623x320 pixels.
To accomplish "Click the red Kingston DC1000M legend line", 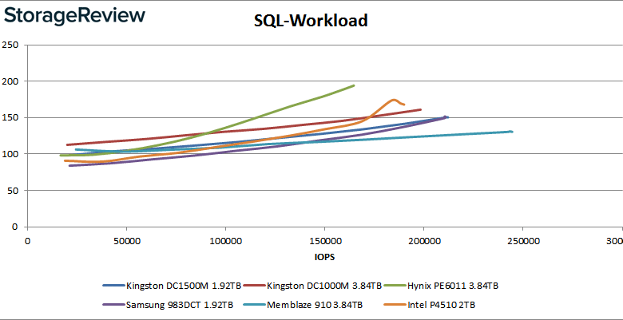I will [254, 286].
